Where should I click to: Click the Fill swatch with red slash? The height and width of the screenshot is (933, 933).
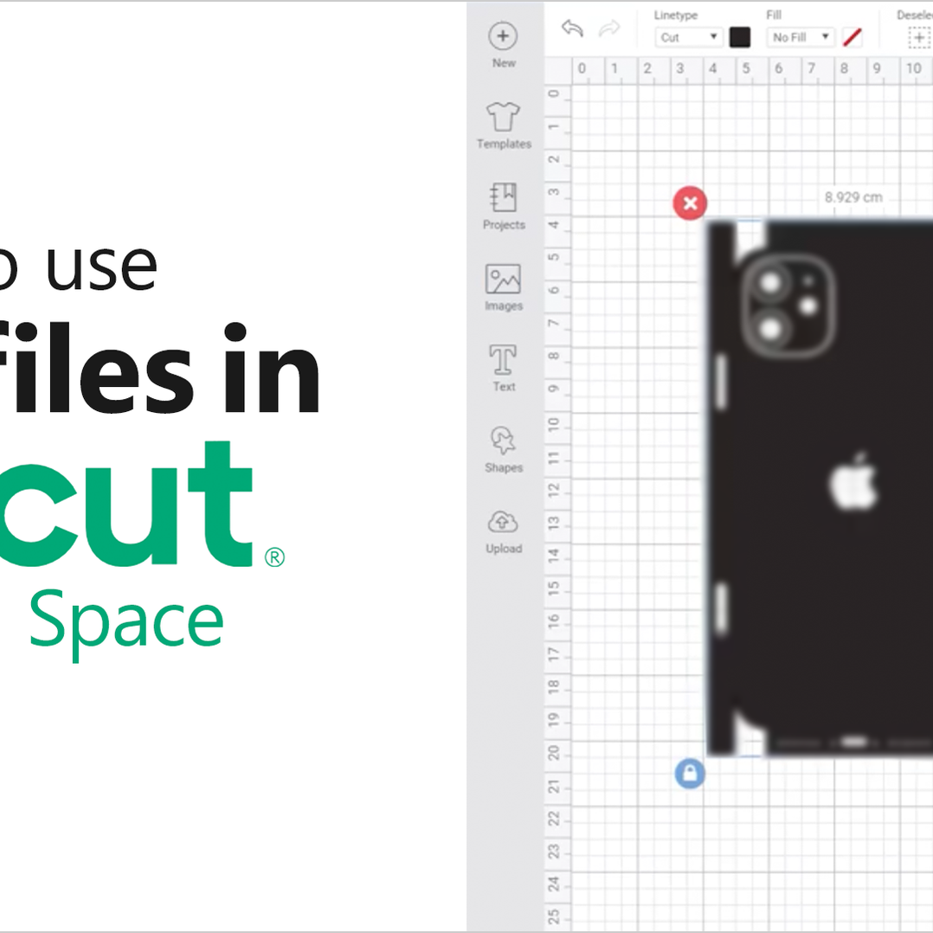point(852,37)
